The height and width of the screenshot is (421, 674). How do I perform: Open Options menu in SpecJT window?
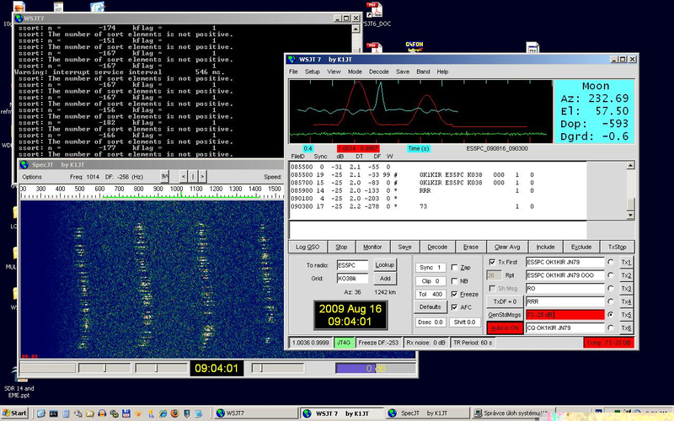click(32, 177)
